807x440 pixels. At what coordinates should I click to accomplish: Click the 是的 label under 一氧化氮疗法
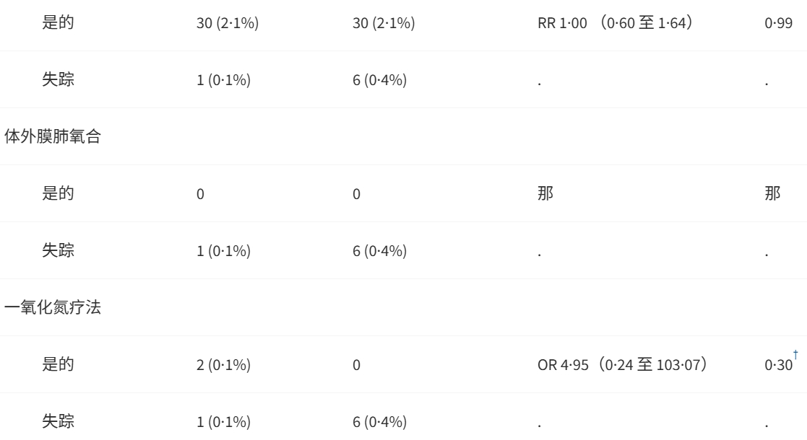tap(58, 364)
